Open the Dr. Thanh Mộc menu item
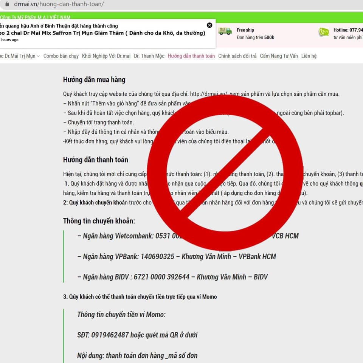The height and width of the screenshot is (363, 363). pyautogui.click(x=149, y=56)
